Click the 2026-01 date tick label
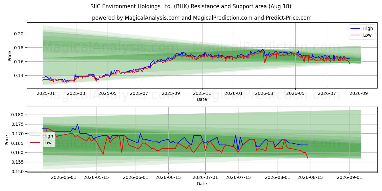Viewport: 382px width, 191px height. [x=233, y=94]
